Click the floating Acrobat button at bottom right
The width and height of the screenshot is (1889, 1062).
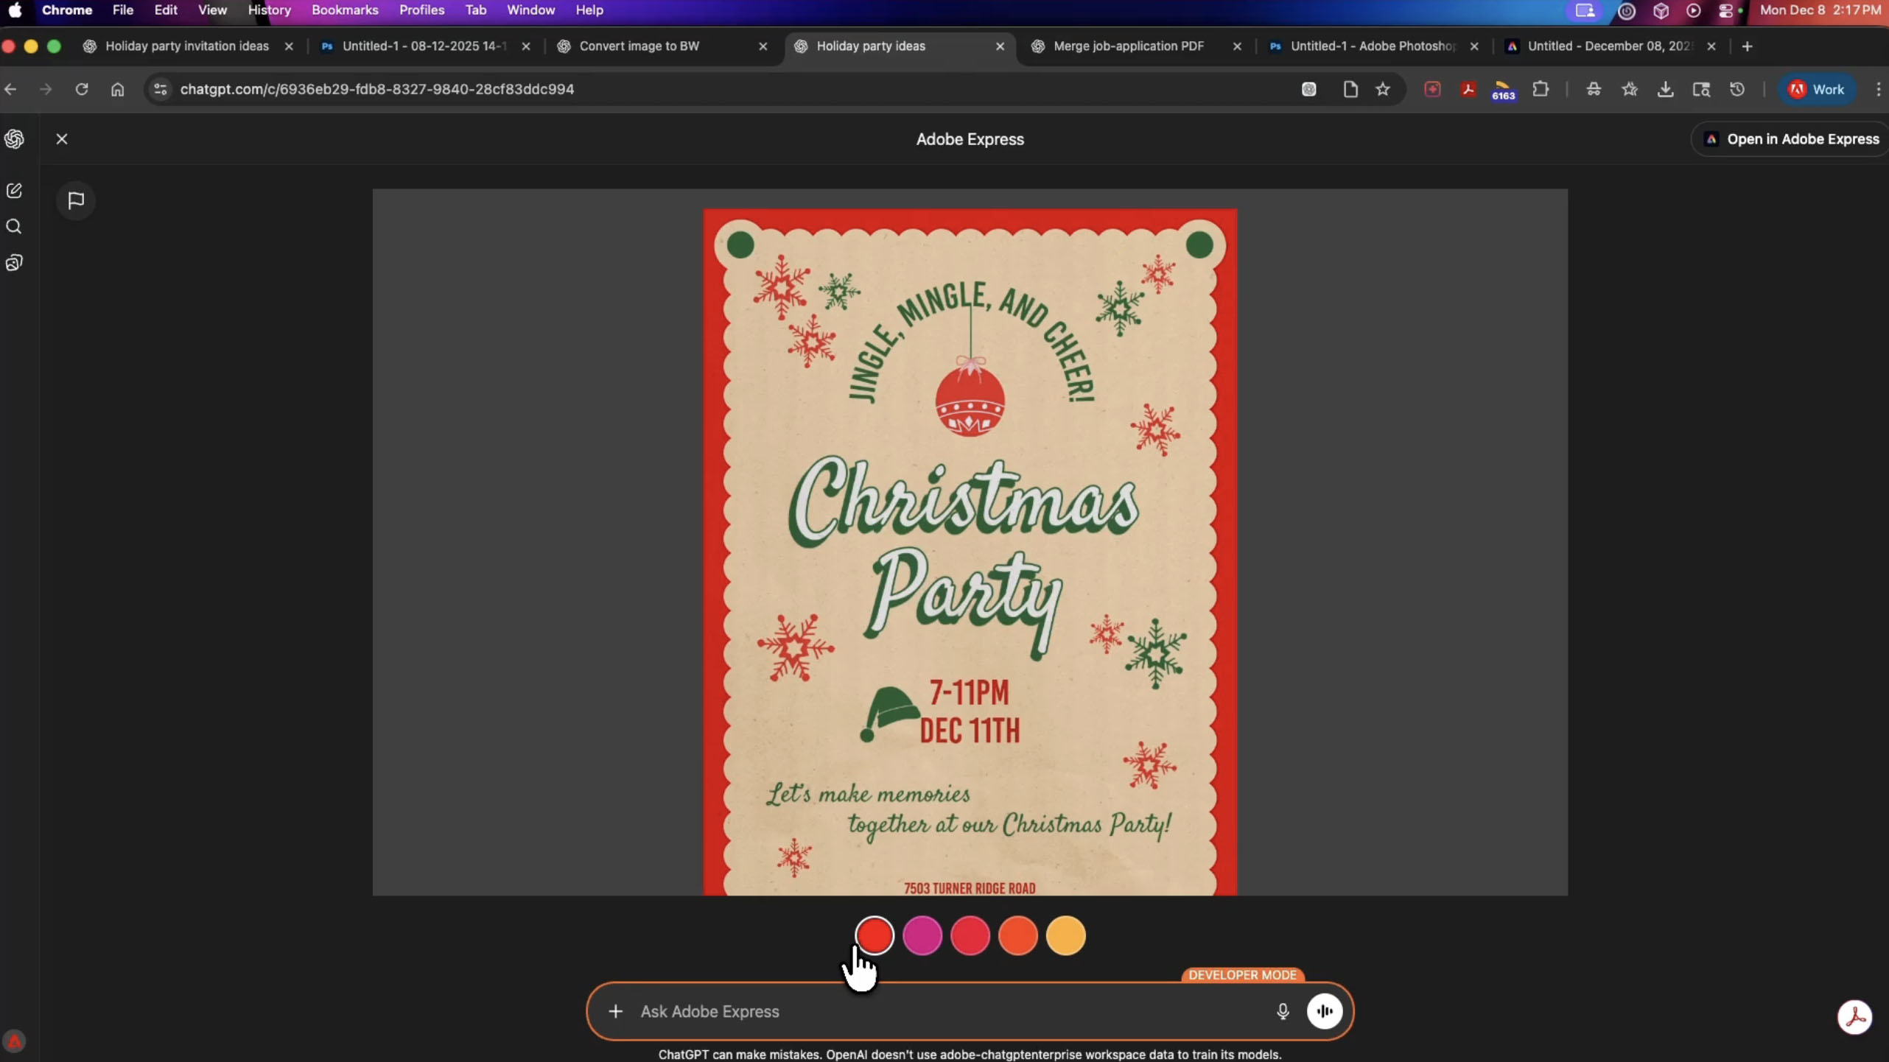click(1855, 1016)
